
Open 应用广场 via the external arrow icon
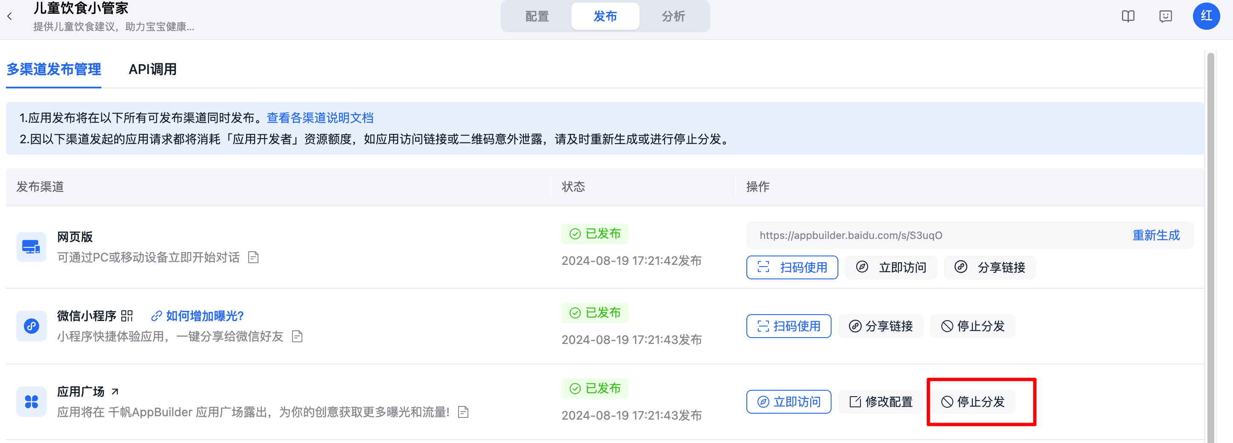[x=115, y=392]
